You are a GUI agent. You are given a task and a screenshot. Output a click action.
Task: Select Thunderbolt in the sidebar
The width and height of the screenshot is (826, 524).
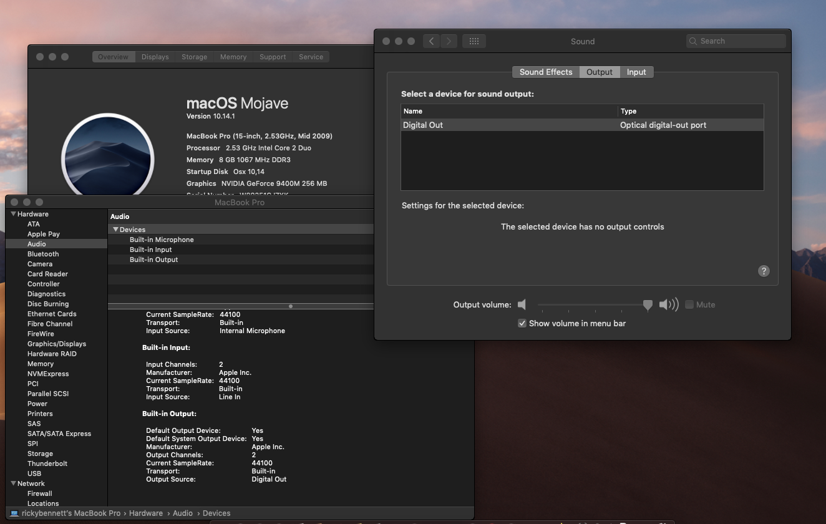coord(47,463)
